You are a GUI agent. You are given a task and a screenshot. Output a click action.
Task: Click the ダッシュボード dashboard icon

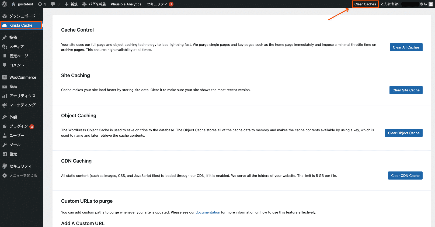(5, 16)
